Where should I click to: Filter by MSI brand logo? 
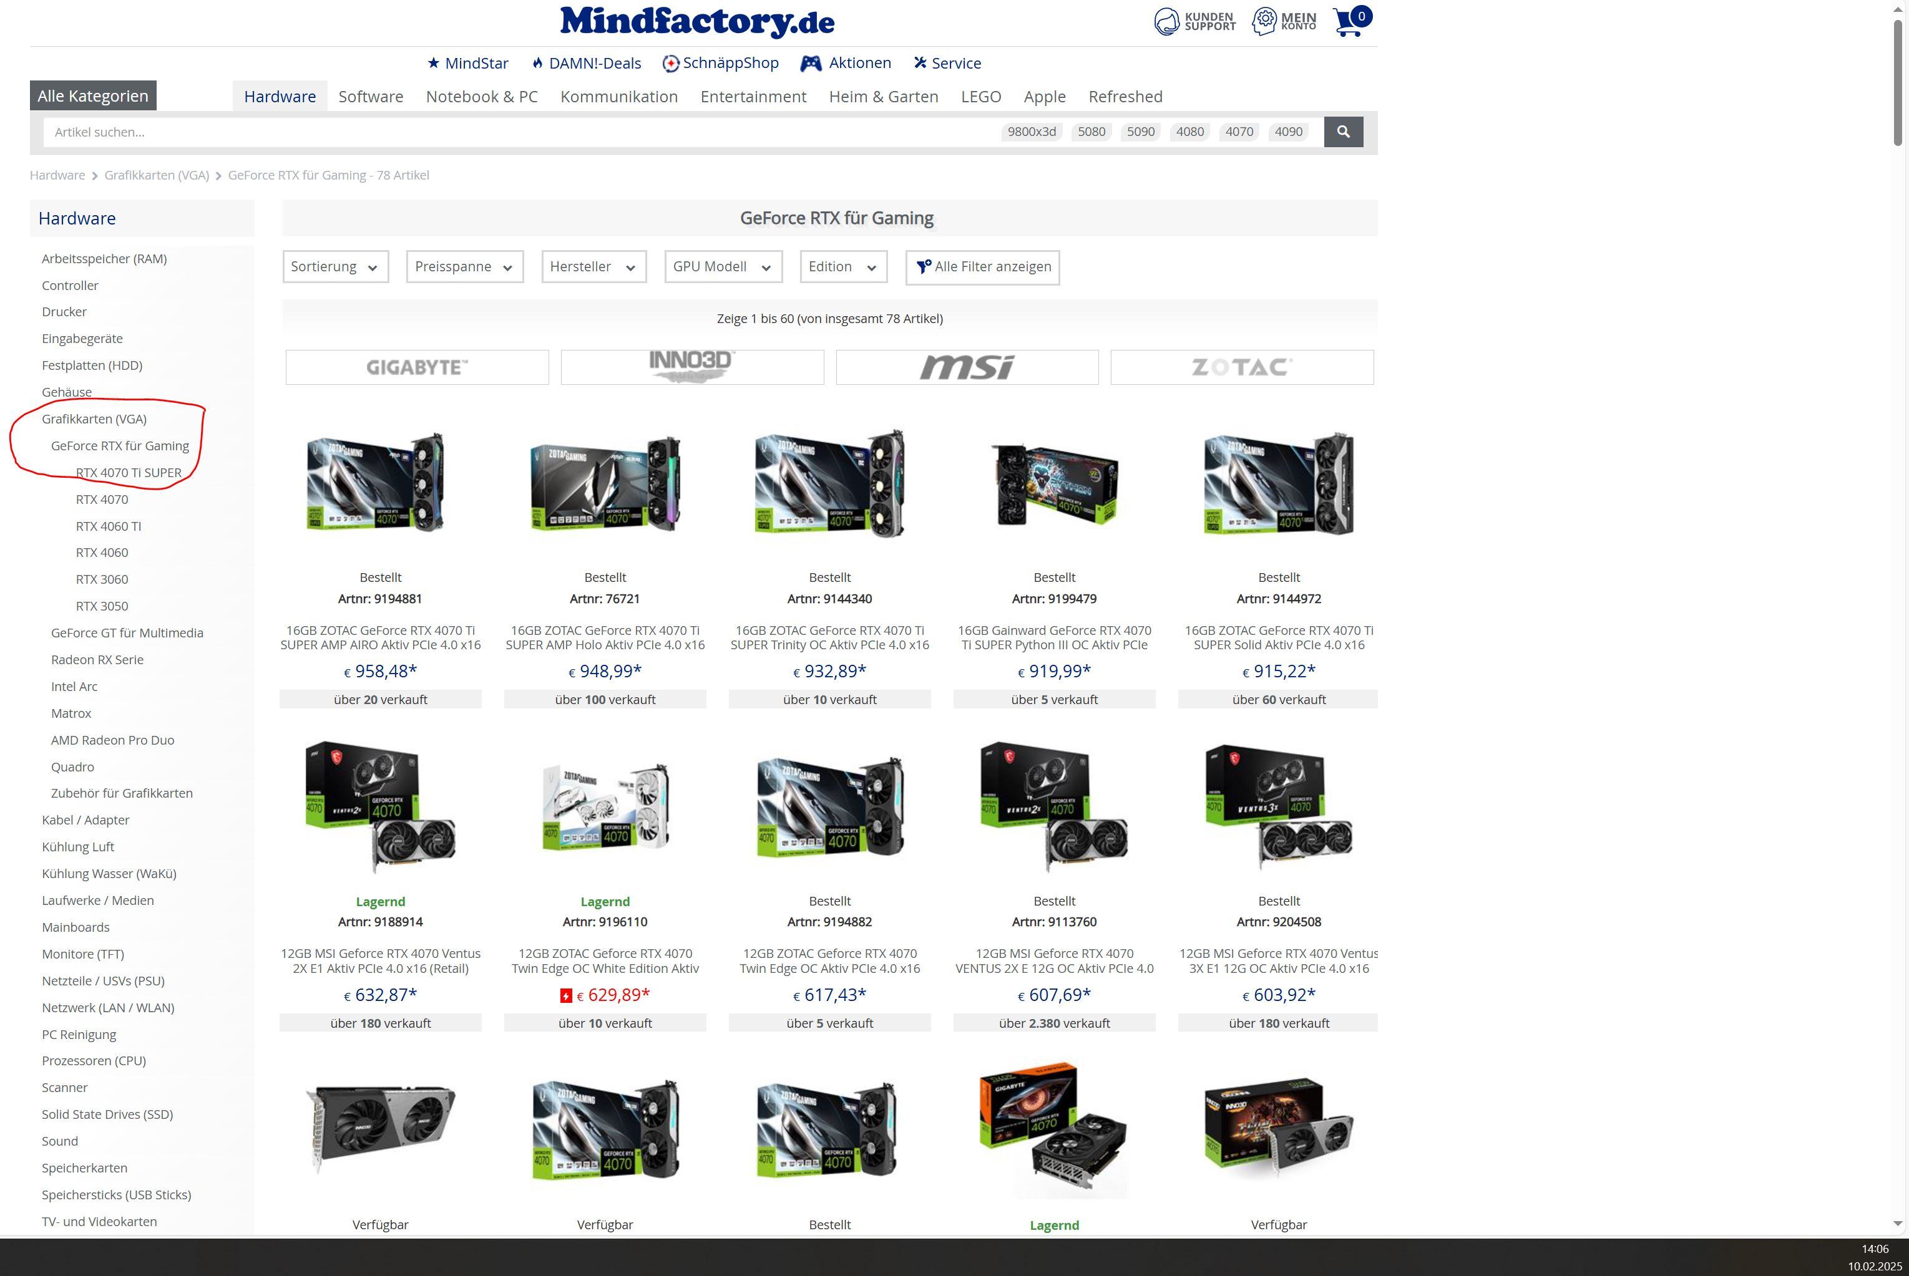point(967,367)
